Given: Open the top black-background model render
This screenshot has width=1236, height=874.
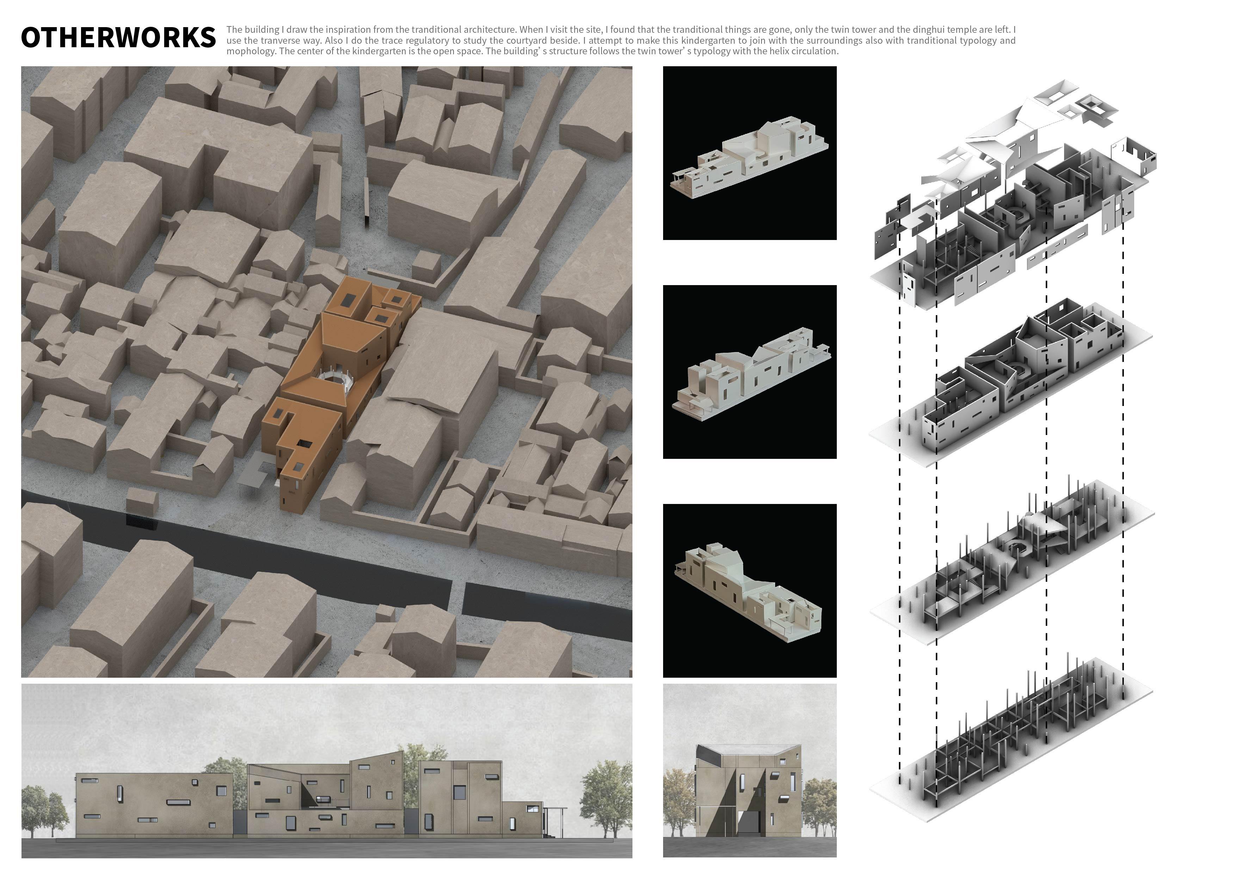Looking at the screenshot, I should pyautogui.click(x=749, y=153).
